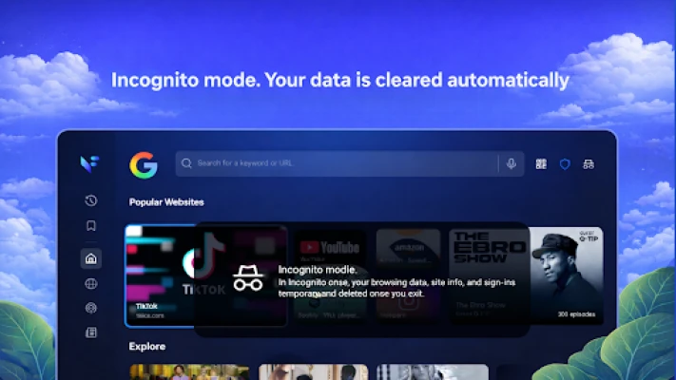Toggle the shield protection icon
The width and height of the screenshot is (676, 380).
click(565, 164)
